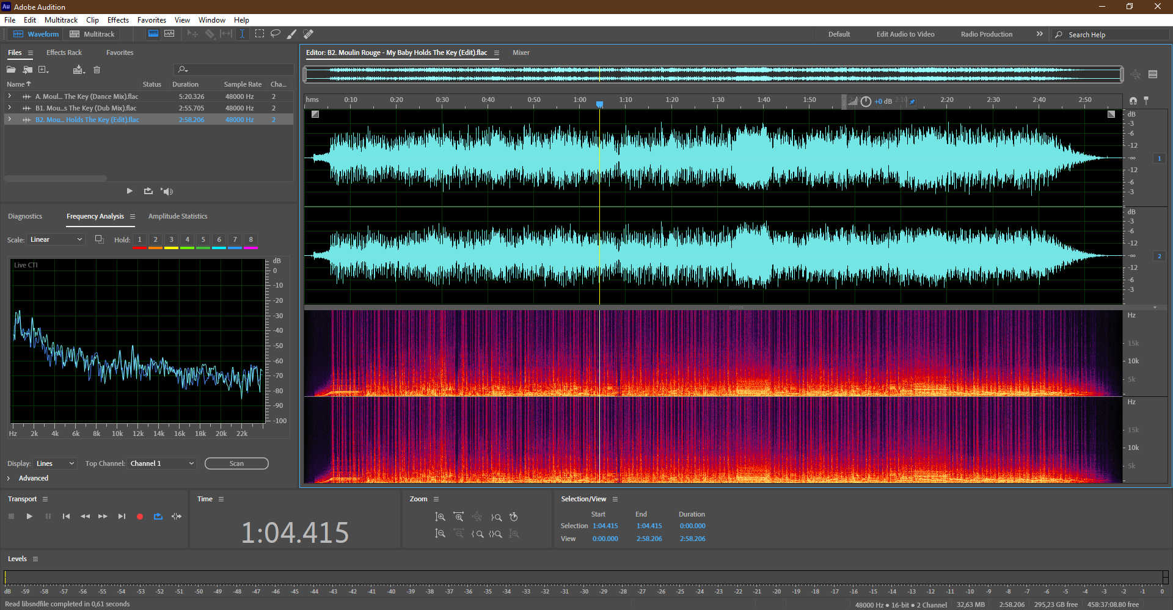Select the Lasso Selection tool
Viewport: 1173px width, 610px height.
click(276, 34)
